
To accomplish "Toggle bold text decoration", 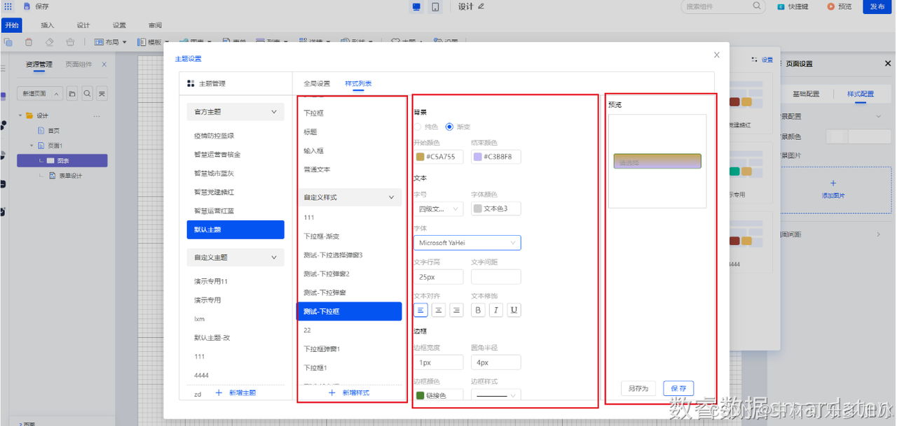I will 478,310.
